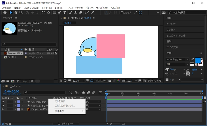This screenshot has width=207, height=126.
Task: Expand the Penguin layer properties
Action: coord(15,109)
